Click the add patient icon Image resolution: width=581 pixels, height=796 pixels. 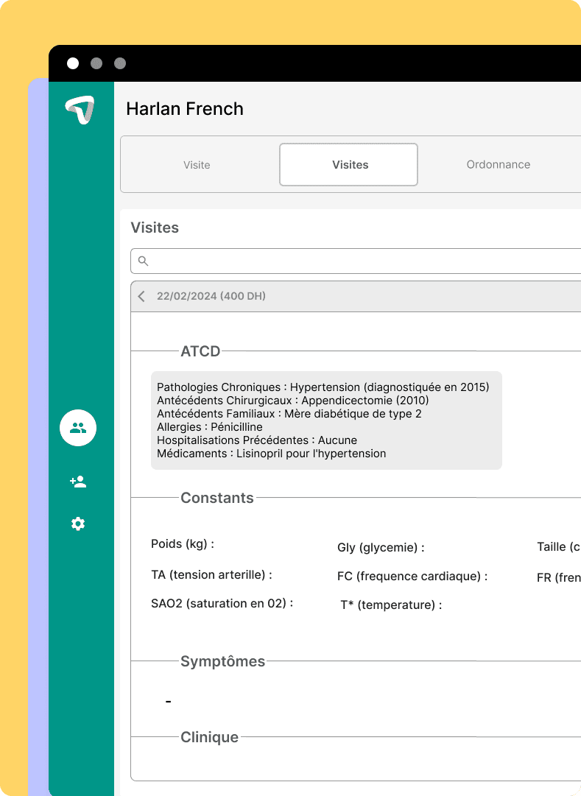coord(78,482)
